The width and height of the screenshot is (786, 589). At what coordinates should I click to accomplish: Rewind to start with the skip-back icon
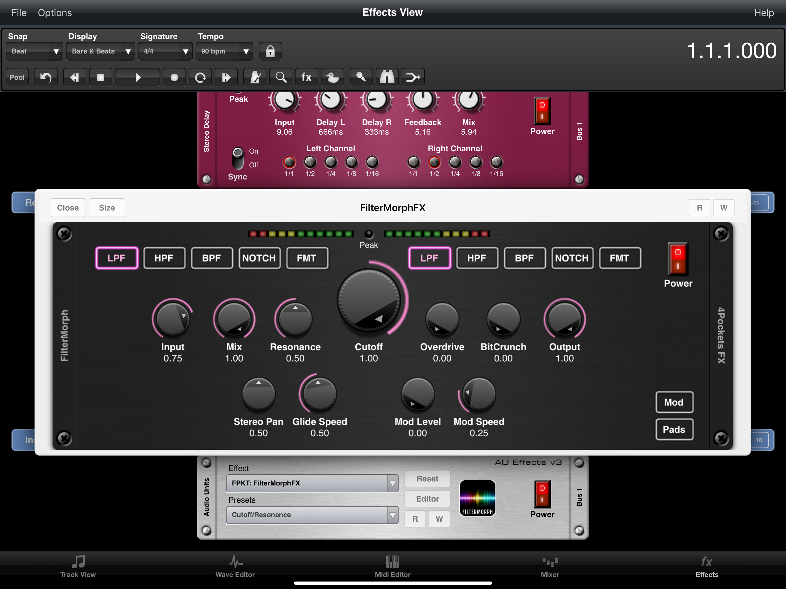[75, 77]
